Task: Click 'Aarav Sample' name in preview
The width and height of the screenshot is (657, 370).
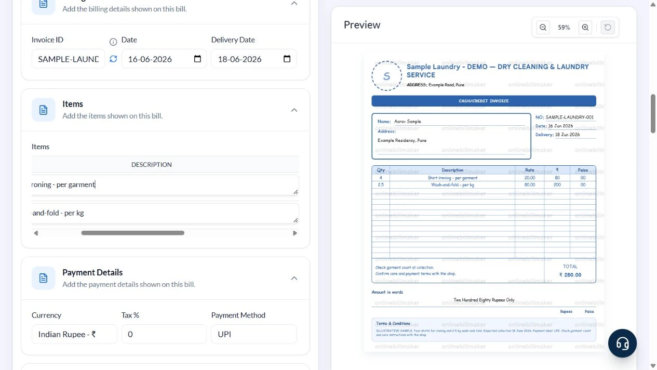Action: (408, 122)
